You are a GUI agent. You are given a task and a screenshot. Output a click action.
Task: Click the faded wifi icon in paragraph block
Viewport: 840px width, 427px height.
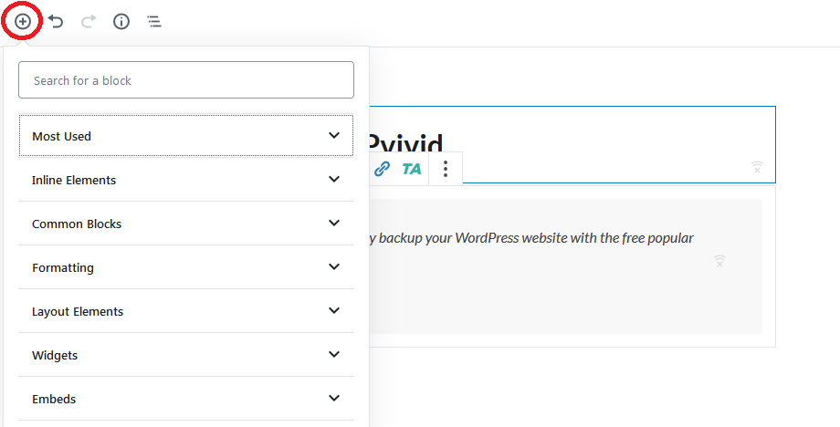point(720,262)
